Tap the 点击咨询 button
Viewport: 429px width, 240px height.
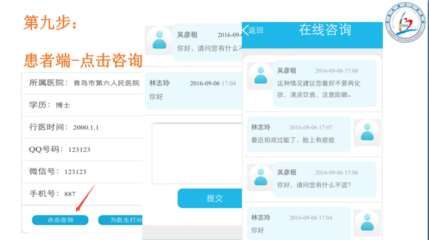tap(60, 220)
